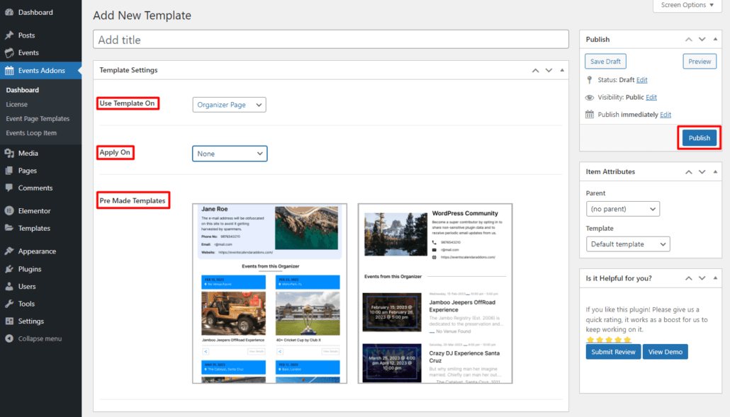Click the Tools wrench icon
The image size is (730, 417).
tap(9, 304)
